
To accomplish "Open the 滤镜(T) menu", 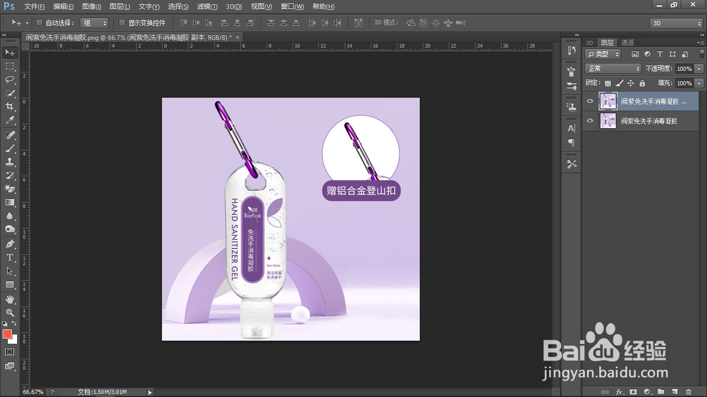I will tap(207, 7).
